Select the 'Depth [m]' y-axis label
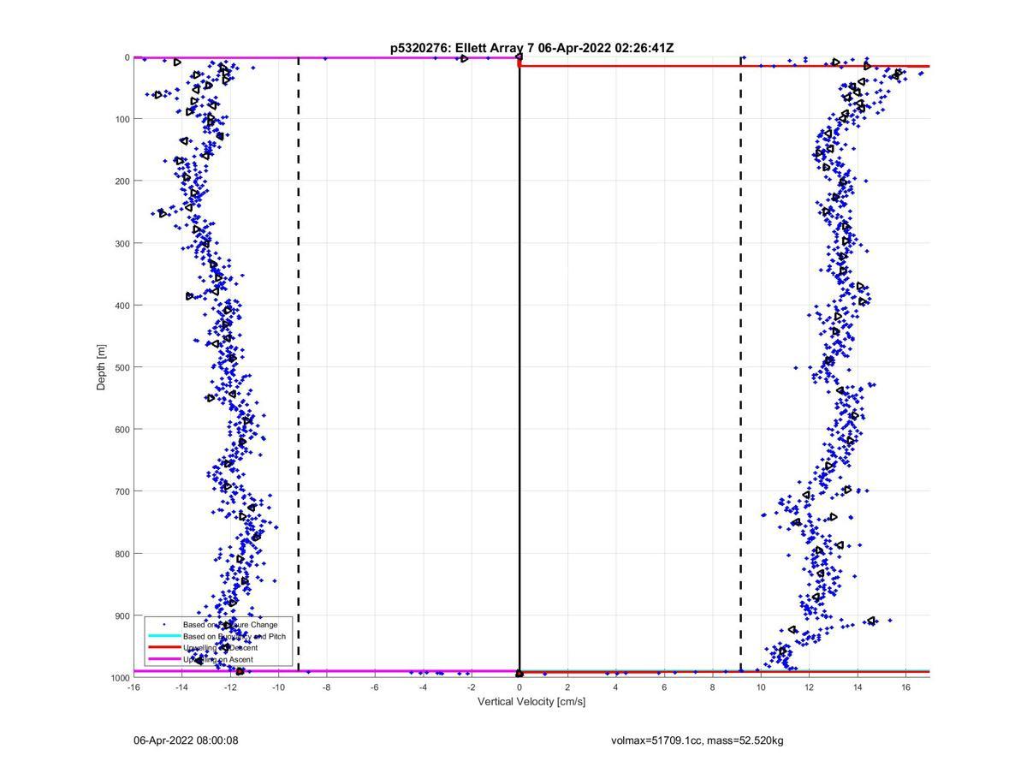Screen dimensions: 1027x761 pos(101,367)
